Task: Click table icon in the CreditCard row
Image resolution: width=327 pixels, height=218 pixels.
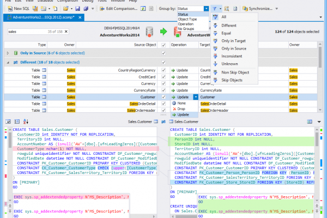Action: [x=45, y=77]
